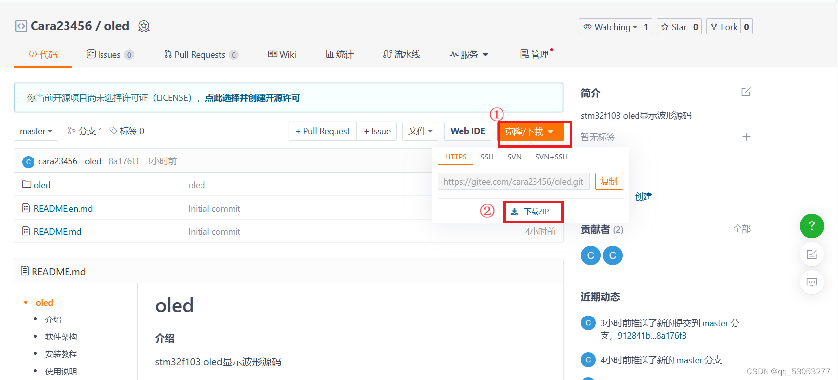Screen dimensions: 838x380
Task: Click the Fork button
Action: pos(724,27)
